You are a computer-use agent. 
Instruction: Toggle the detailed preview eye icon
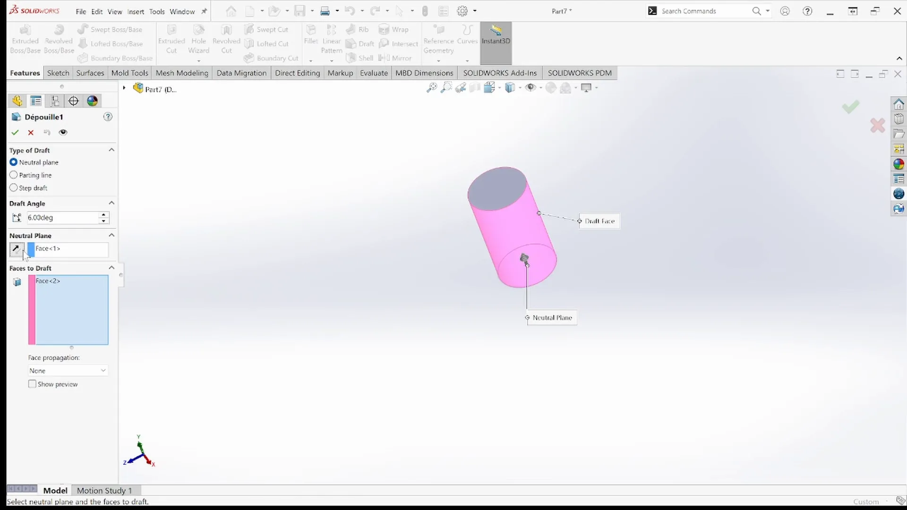click(x=63, y=133)
